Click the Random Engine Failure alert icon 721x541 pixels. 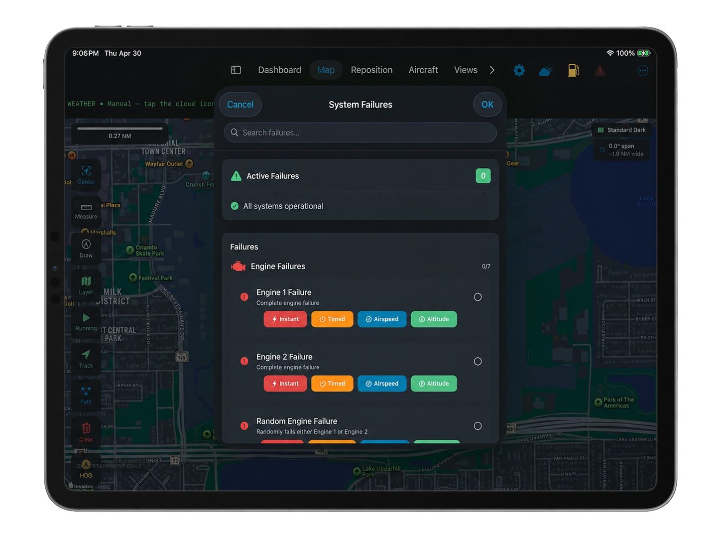(244, 426)
